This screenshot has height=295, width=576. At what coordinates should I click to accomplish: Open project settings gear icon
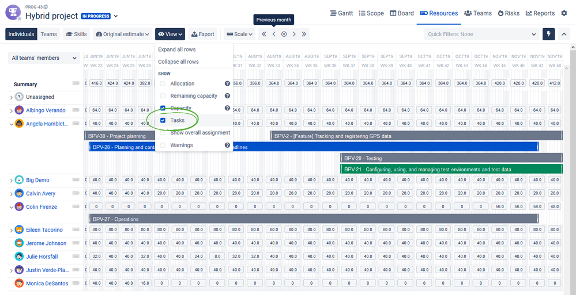(564, 13)
